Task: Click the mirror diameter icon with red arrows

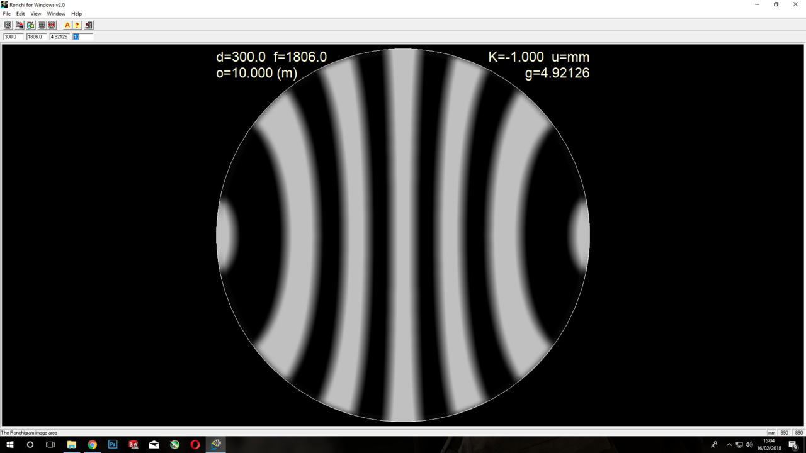Action: (52, 25)
